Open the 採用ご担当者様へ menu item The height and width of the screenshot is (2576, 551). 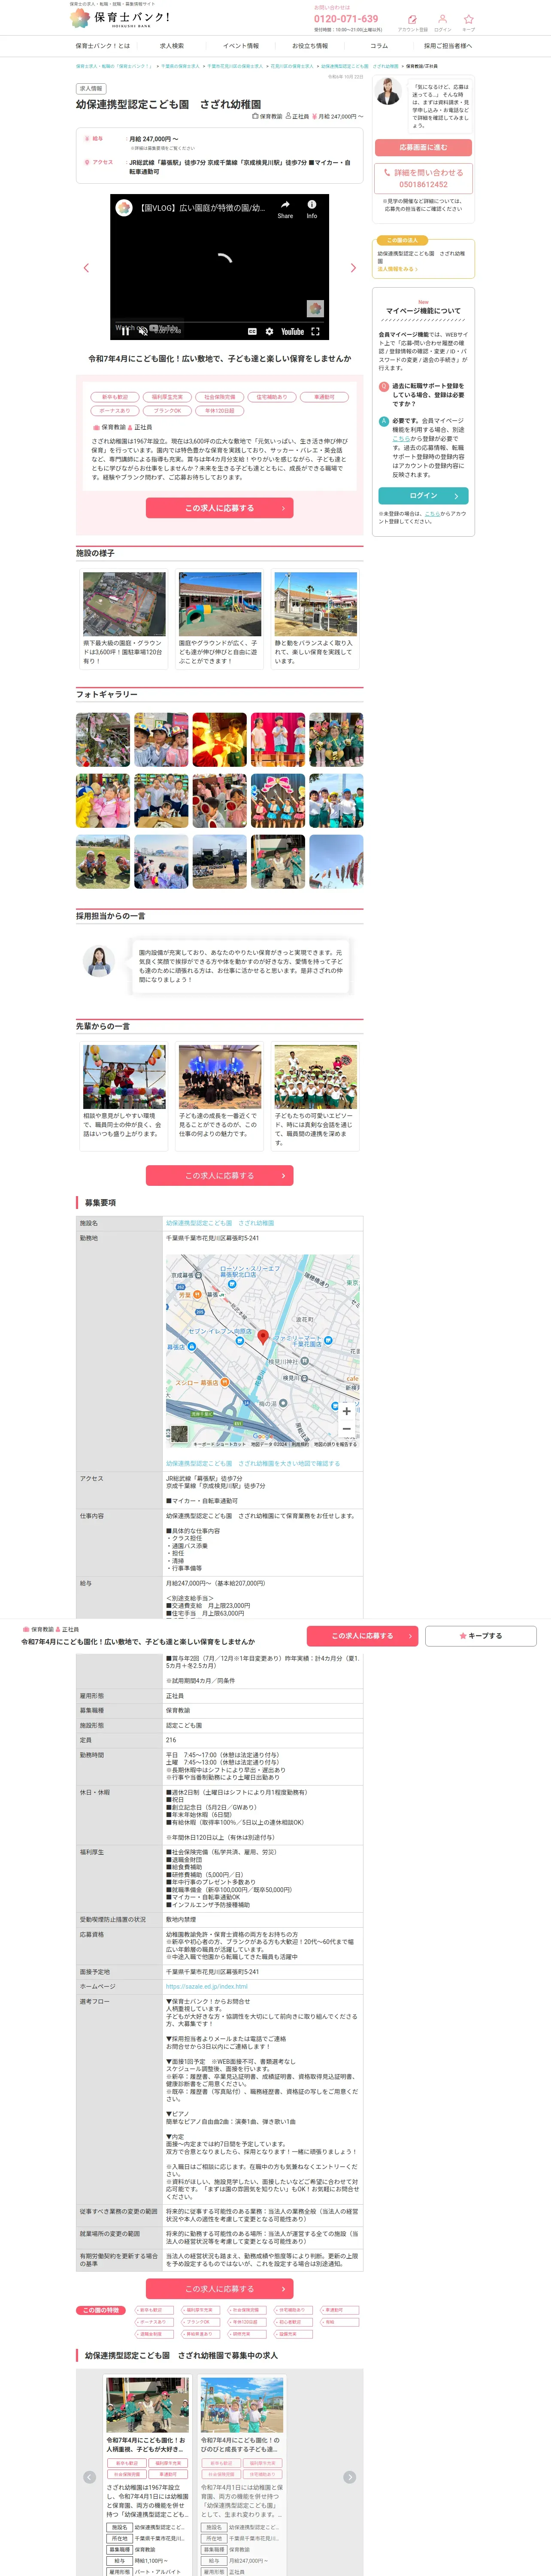(448, 46)
